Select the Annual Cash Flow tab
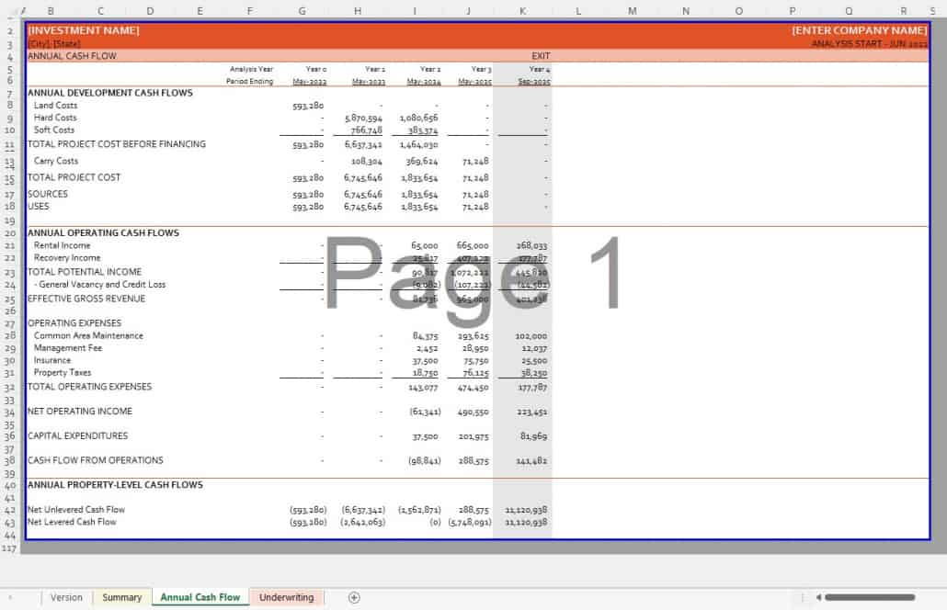947x610 pixels. click(x=200, y=597)
